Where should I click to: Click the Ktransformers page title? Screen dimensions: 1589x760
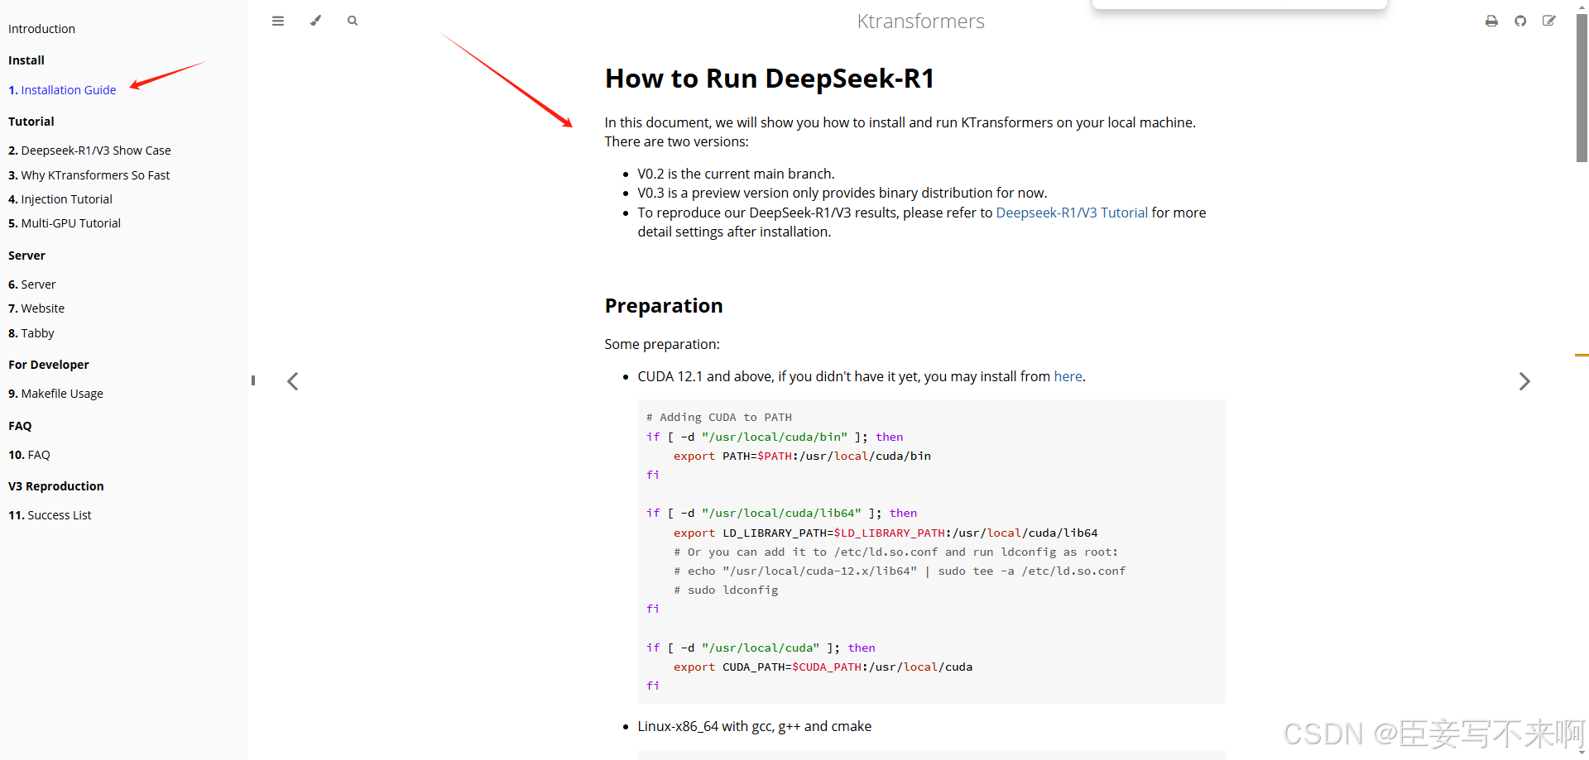coord(920,22)
